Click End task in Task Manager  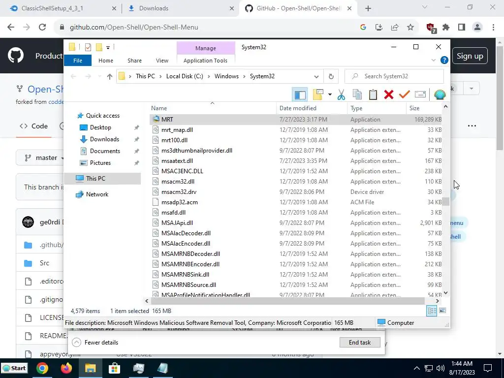(x=360, y=343)
